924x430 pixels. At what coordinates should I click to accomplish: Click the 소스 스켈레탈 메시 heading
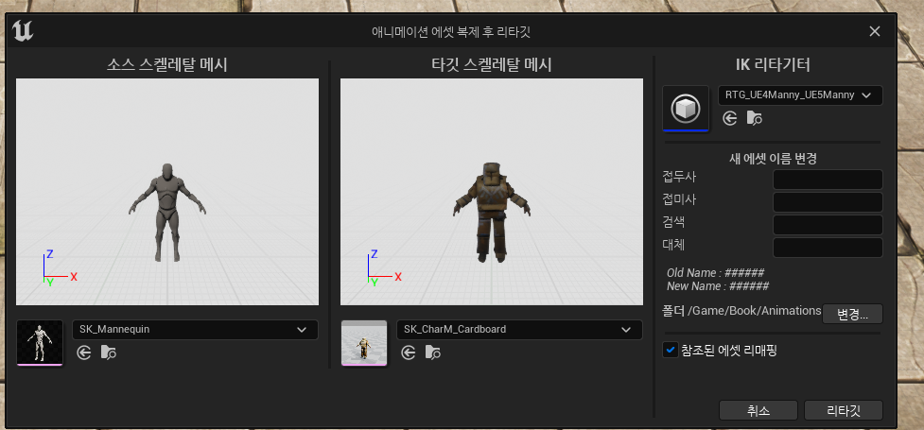[x=166, y=65]
